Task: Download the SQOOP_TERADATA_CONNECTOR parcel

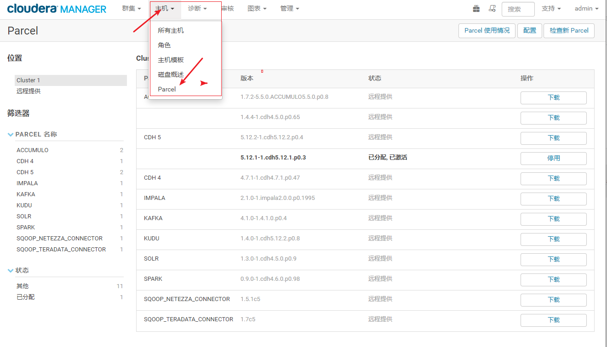Action: coord(554,320)
